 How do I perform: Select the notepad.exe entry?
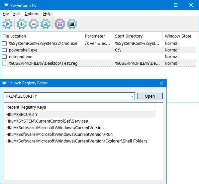21,56
